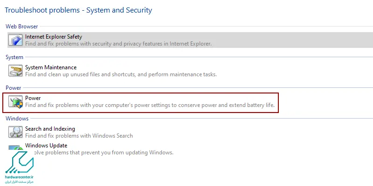Click the Web Browser category header

click(21, 27)
